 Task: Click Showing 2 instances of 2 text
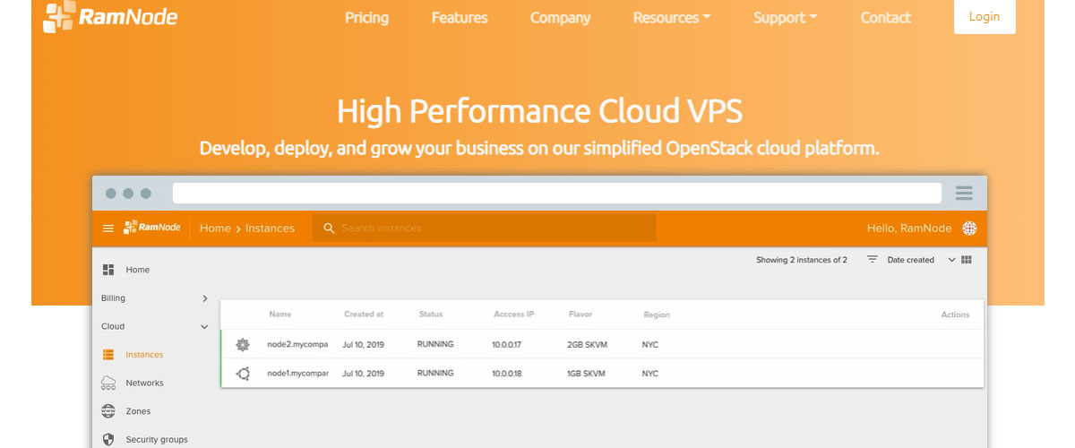click(802, 260)
